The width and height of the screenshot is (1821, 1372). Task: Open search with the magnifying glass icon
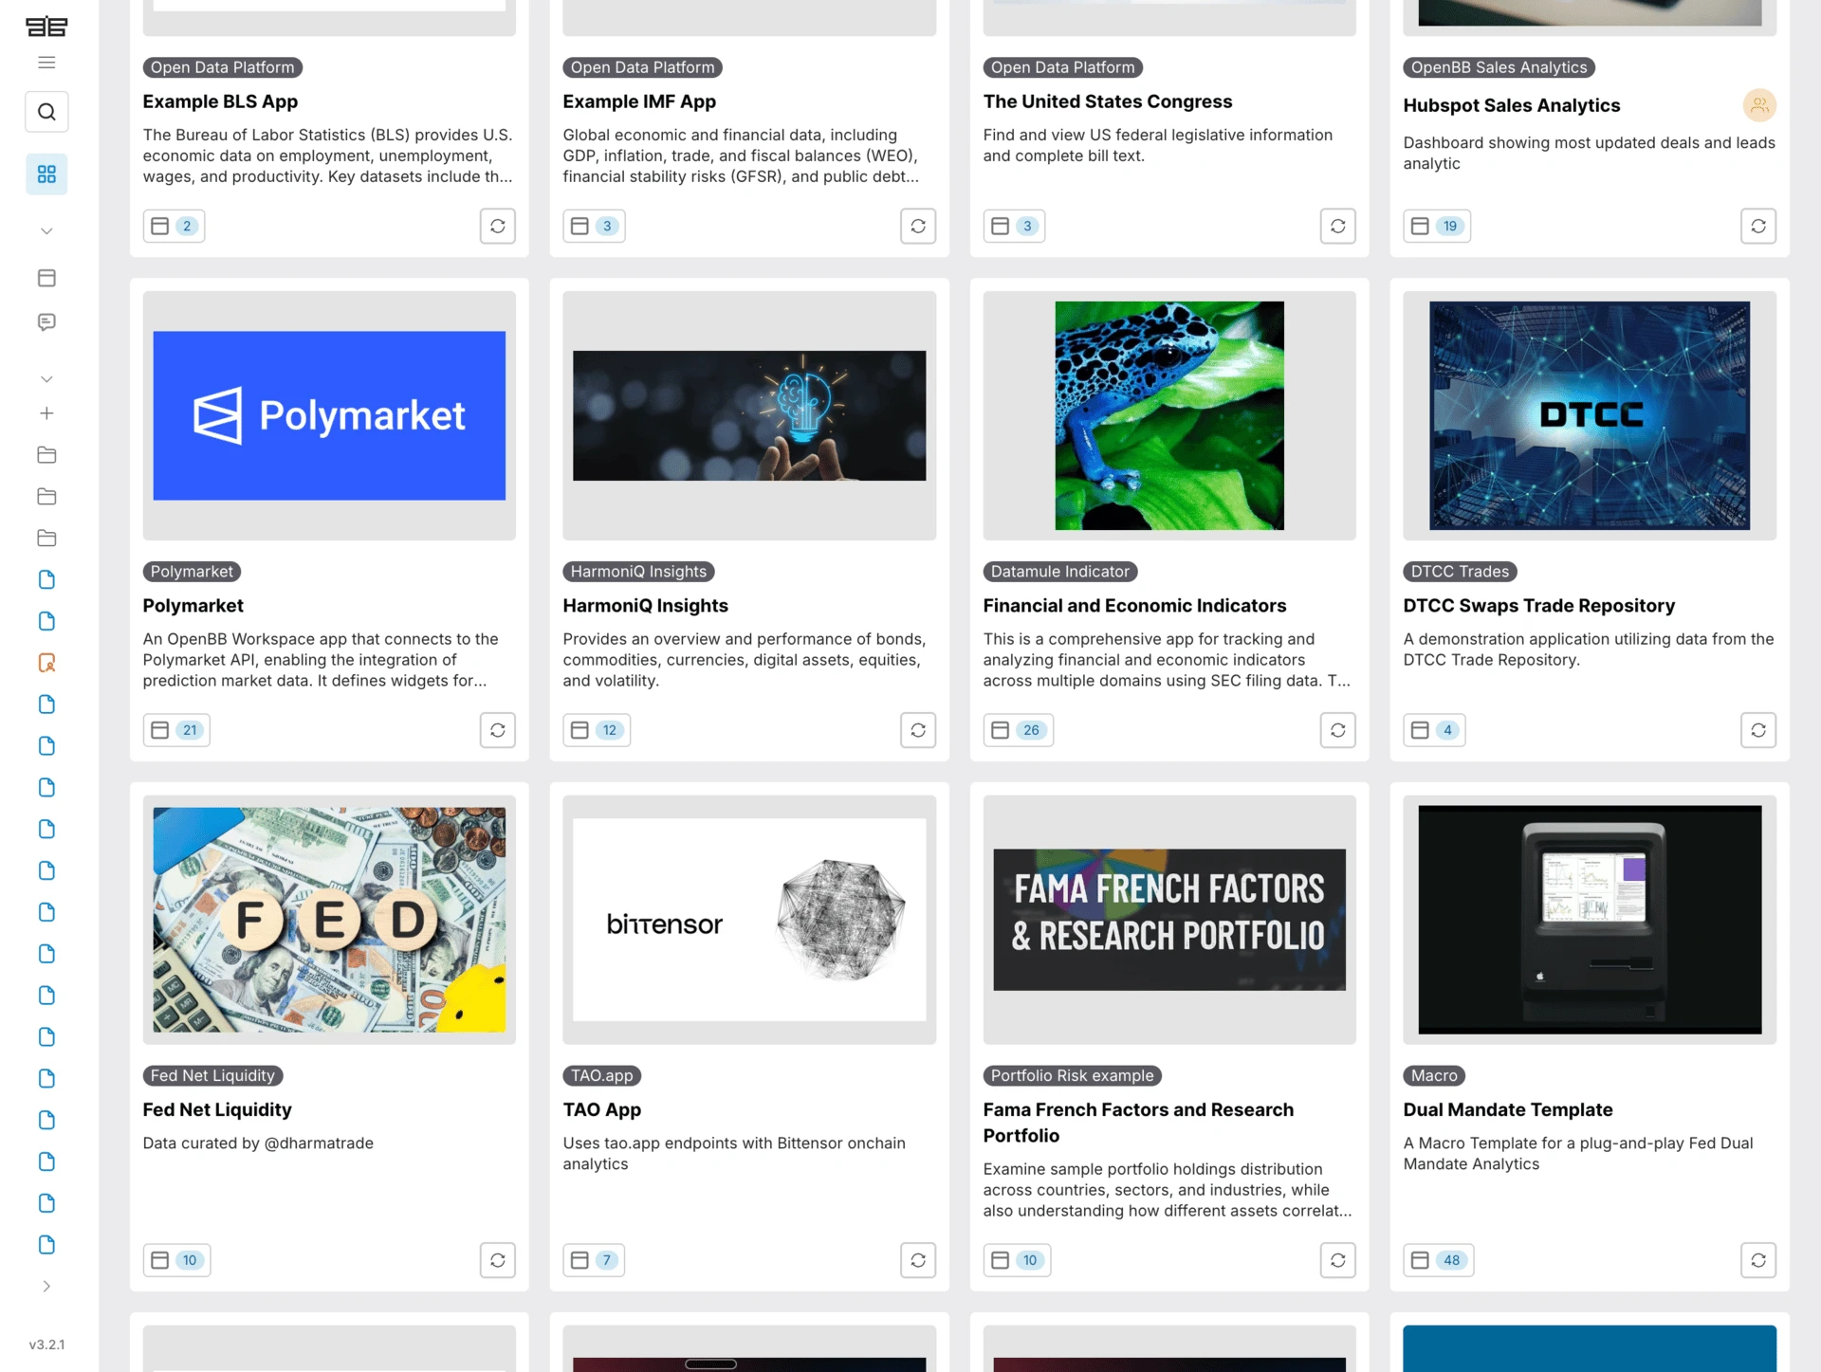click(46, 111)
